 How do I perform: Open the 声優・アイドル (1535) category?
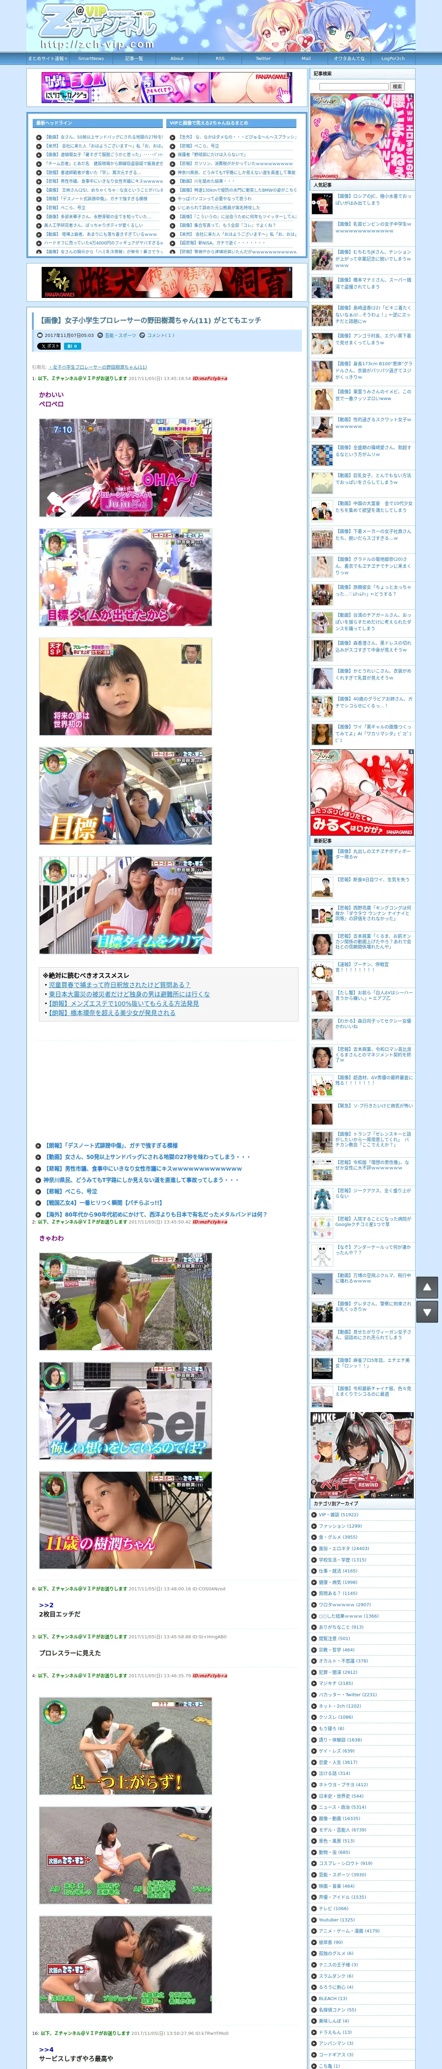click(343, 1897)
